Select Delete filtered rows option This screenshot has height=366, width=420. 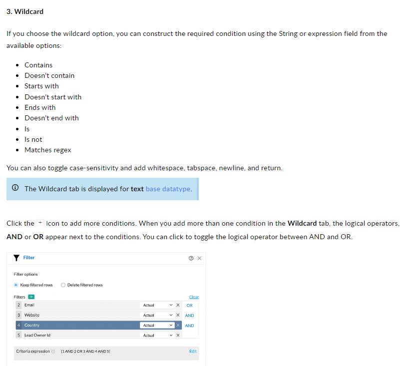click(63, 285)
